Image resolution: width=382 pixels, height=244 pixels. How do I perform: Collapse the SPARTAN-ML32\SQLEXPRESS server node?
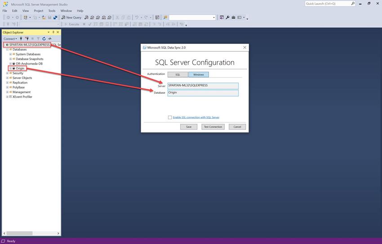point(4,45)
